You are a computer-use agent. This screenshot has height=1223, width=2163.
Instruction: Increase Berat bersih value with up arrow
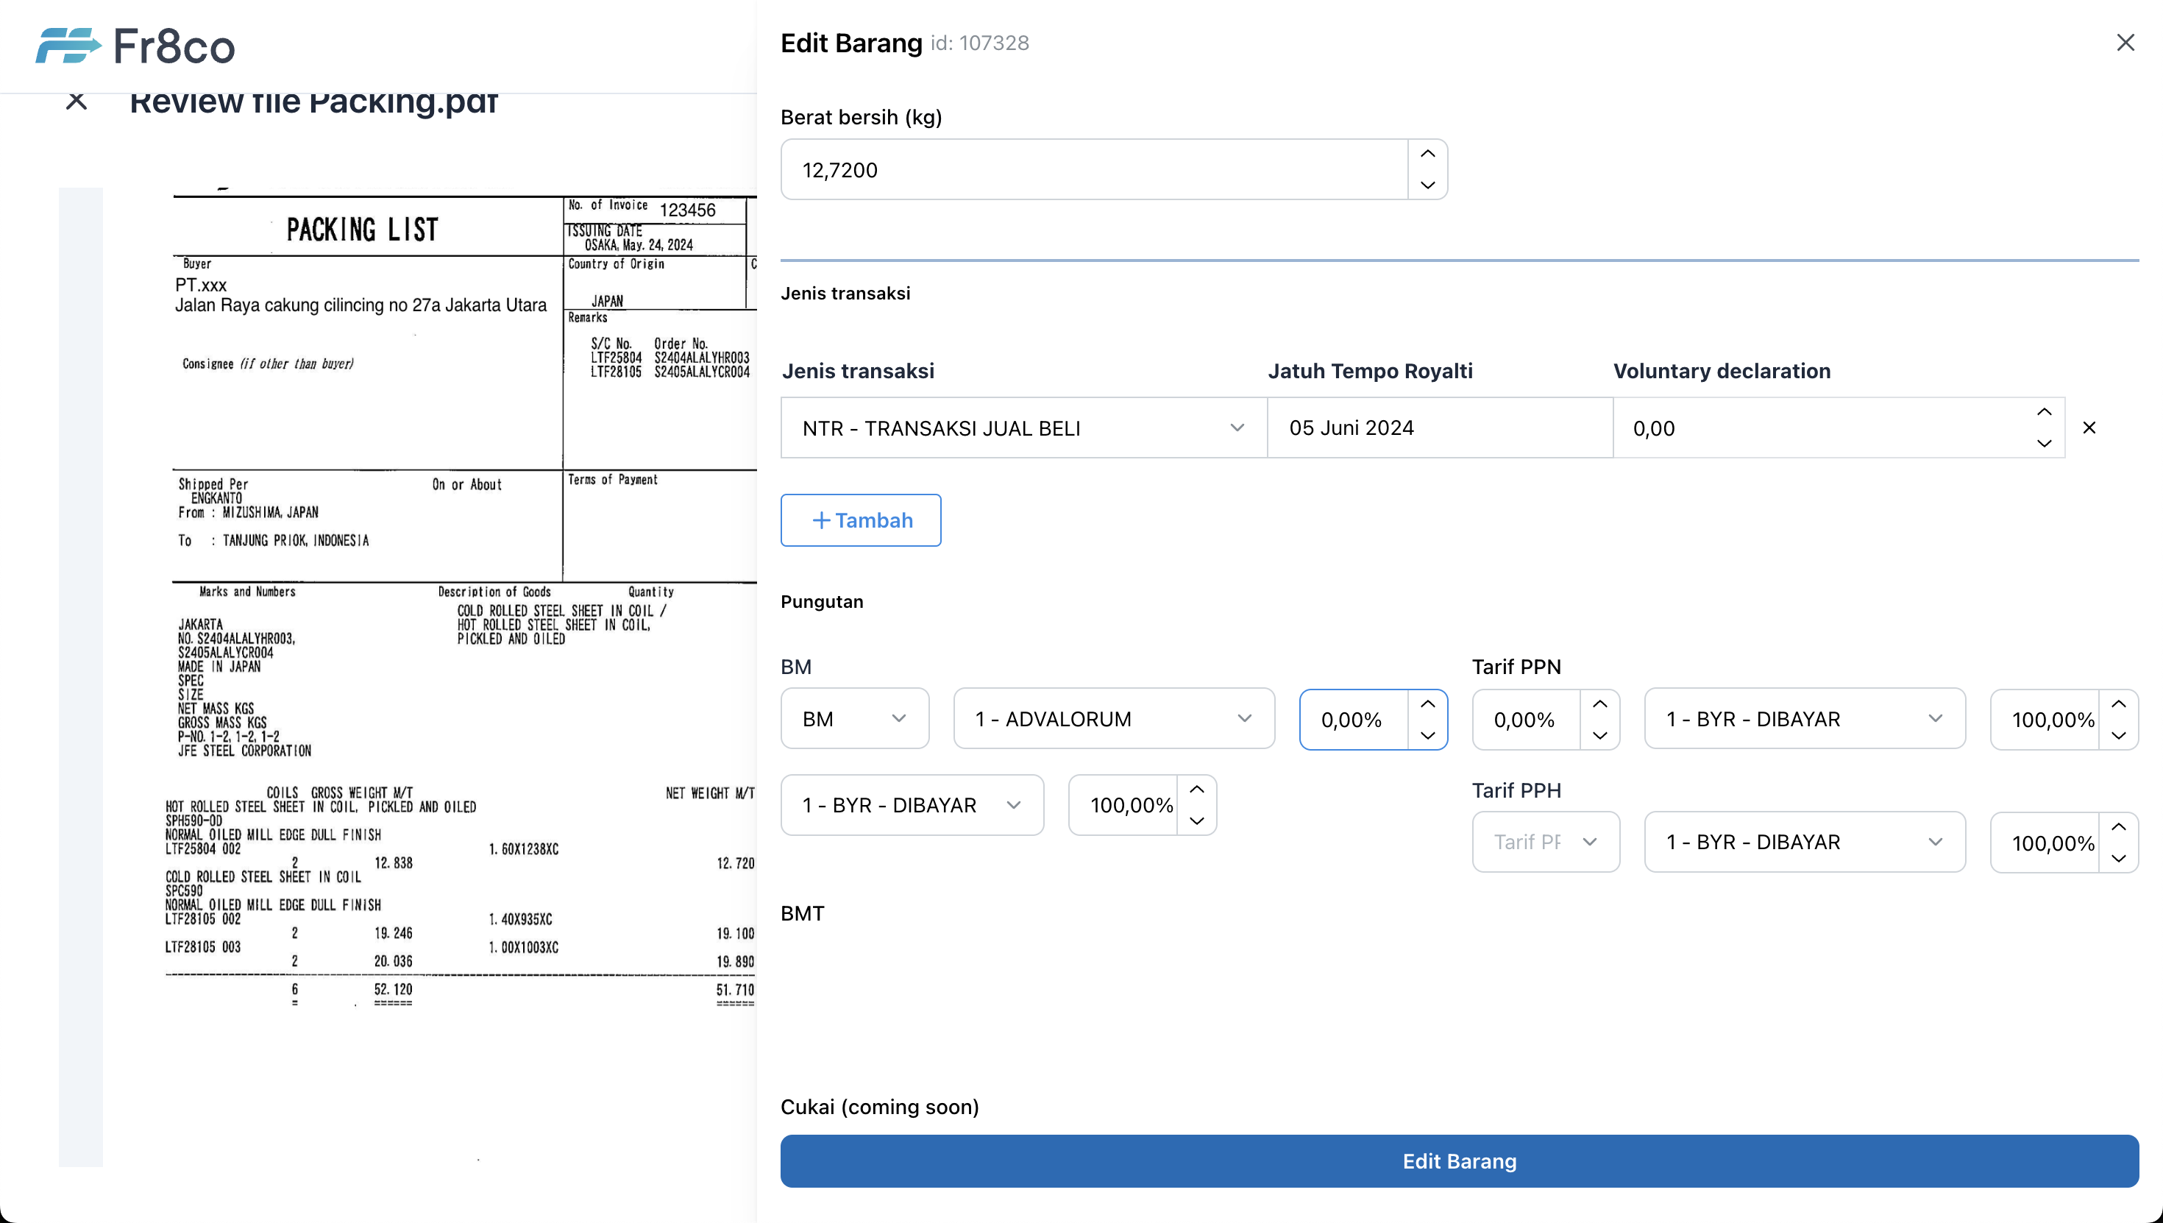(x=1427, y=154)
